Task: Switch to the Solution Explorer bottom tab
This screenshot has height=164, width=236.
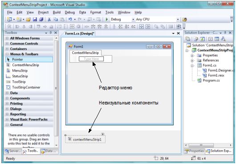Action: (x=219, y=151)
